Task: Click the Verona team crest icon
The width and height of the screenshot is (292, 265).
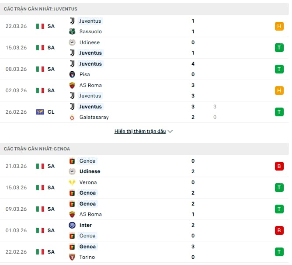Action: click(72, 182)
